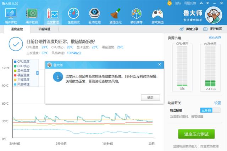Click 保存截屏 save screenshot text
The height and width of the screenshot is (151, 227).
click(x=216, y=29)
